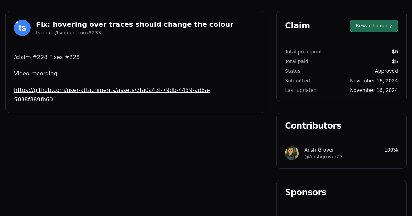This screenshot has height=216, width=412.
Task: Click the Reward bounty button
Action: (374, 26)
